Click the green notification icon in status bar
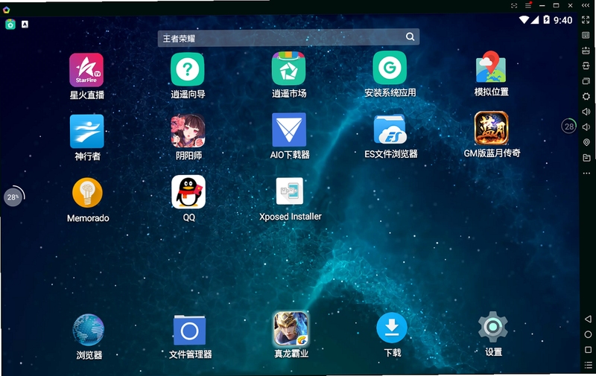 click(x=10, y=25)
